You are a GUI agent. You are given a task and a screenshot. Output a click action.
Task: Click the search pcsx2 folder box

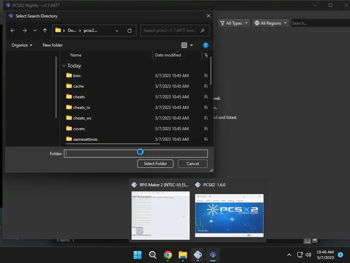(x=175, y=30)
